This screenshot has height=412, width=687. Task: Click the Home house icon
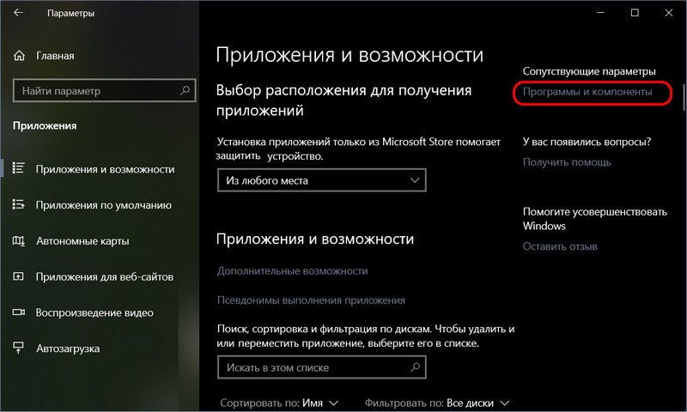pos(19,56)
